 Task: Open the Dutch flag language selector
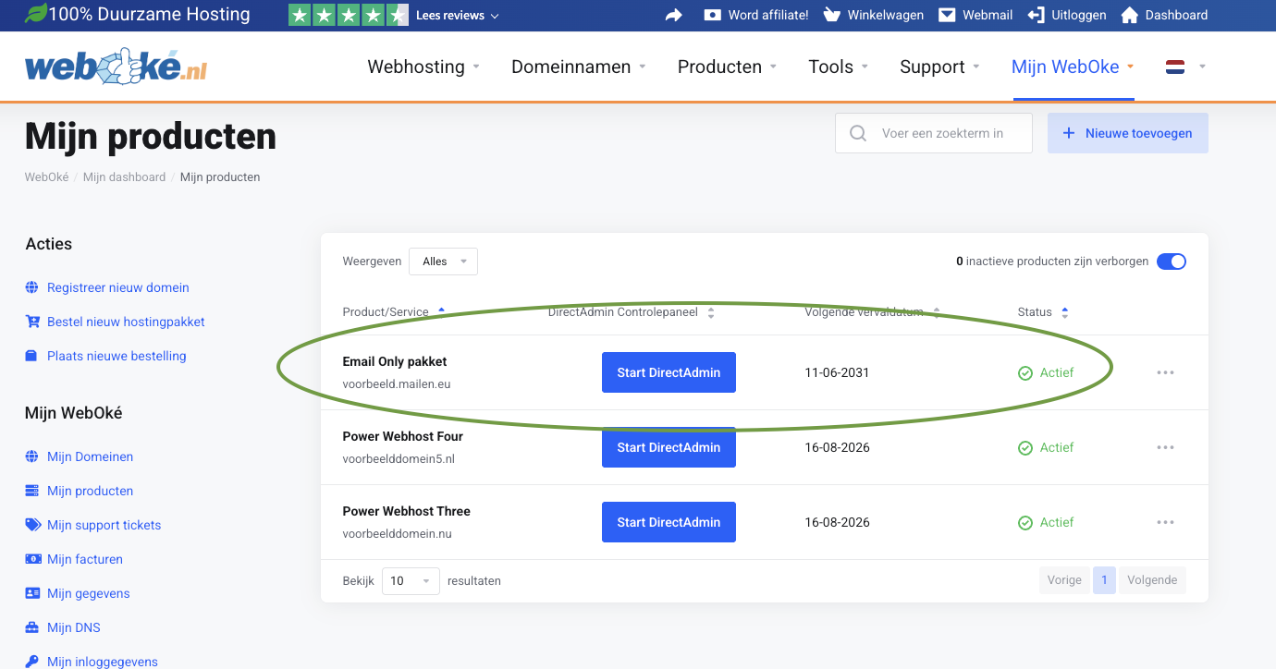(1185, 67)
